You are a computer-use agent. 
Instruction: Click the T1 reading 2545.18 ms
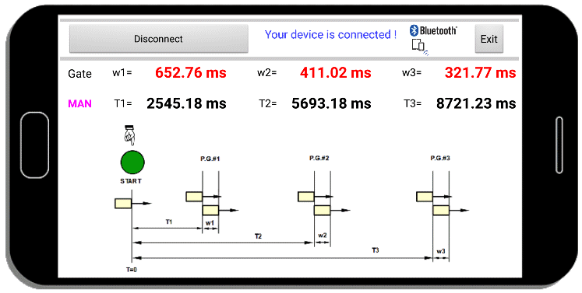(186, 103)
